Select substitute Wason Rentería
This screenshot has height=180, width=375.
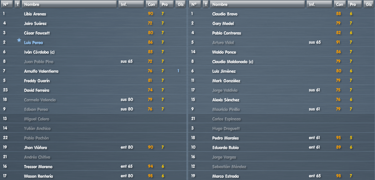[x=38, y=176]
